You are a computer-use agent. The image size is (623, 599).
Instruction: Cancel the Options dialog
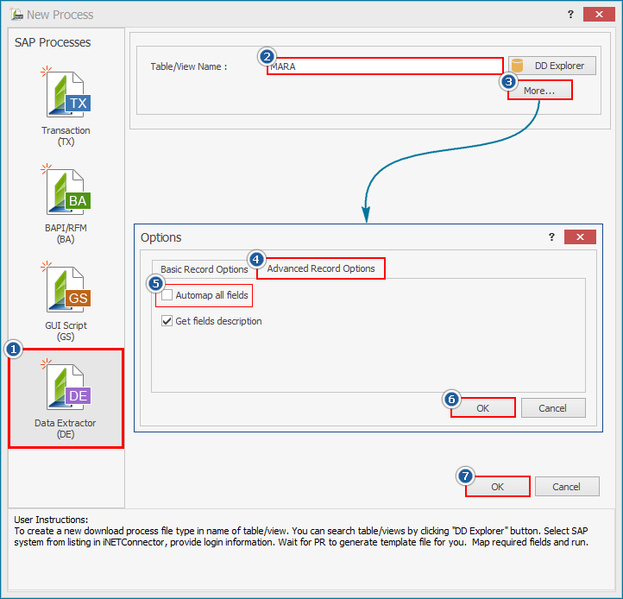click(x=553, y=408)
